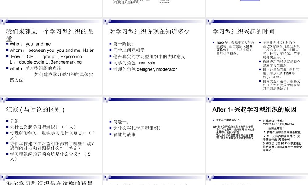Click the heading After 1-兴起学习型组织的原因
This screenshot has height=185, width=308.
point(254,109)
